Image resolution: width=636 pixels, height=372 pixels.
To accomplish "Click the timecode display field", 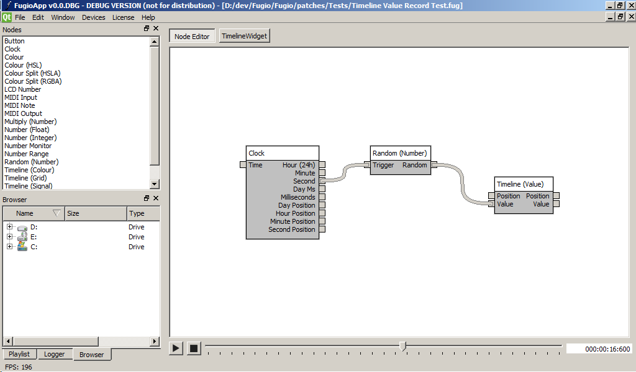I will click(599, 348).
